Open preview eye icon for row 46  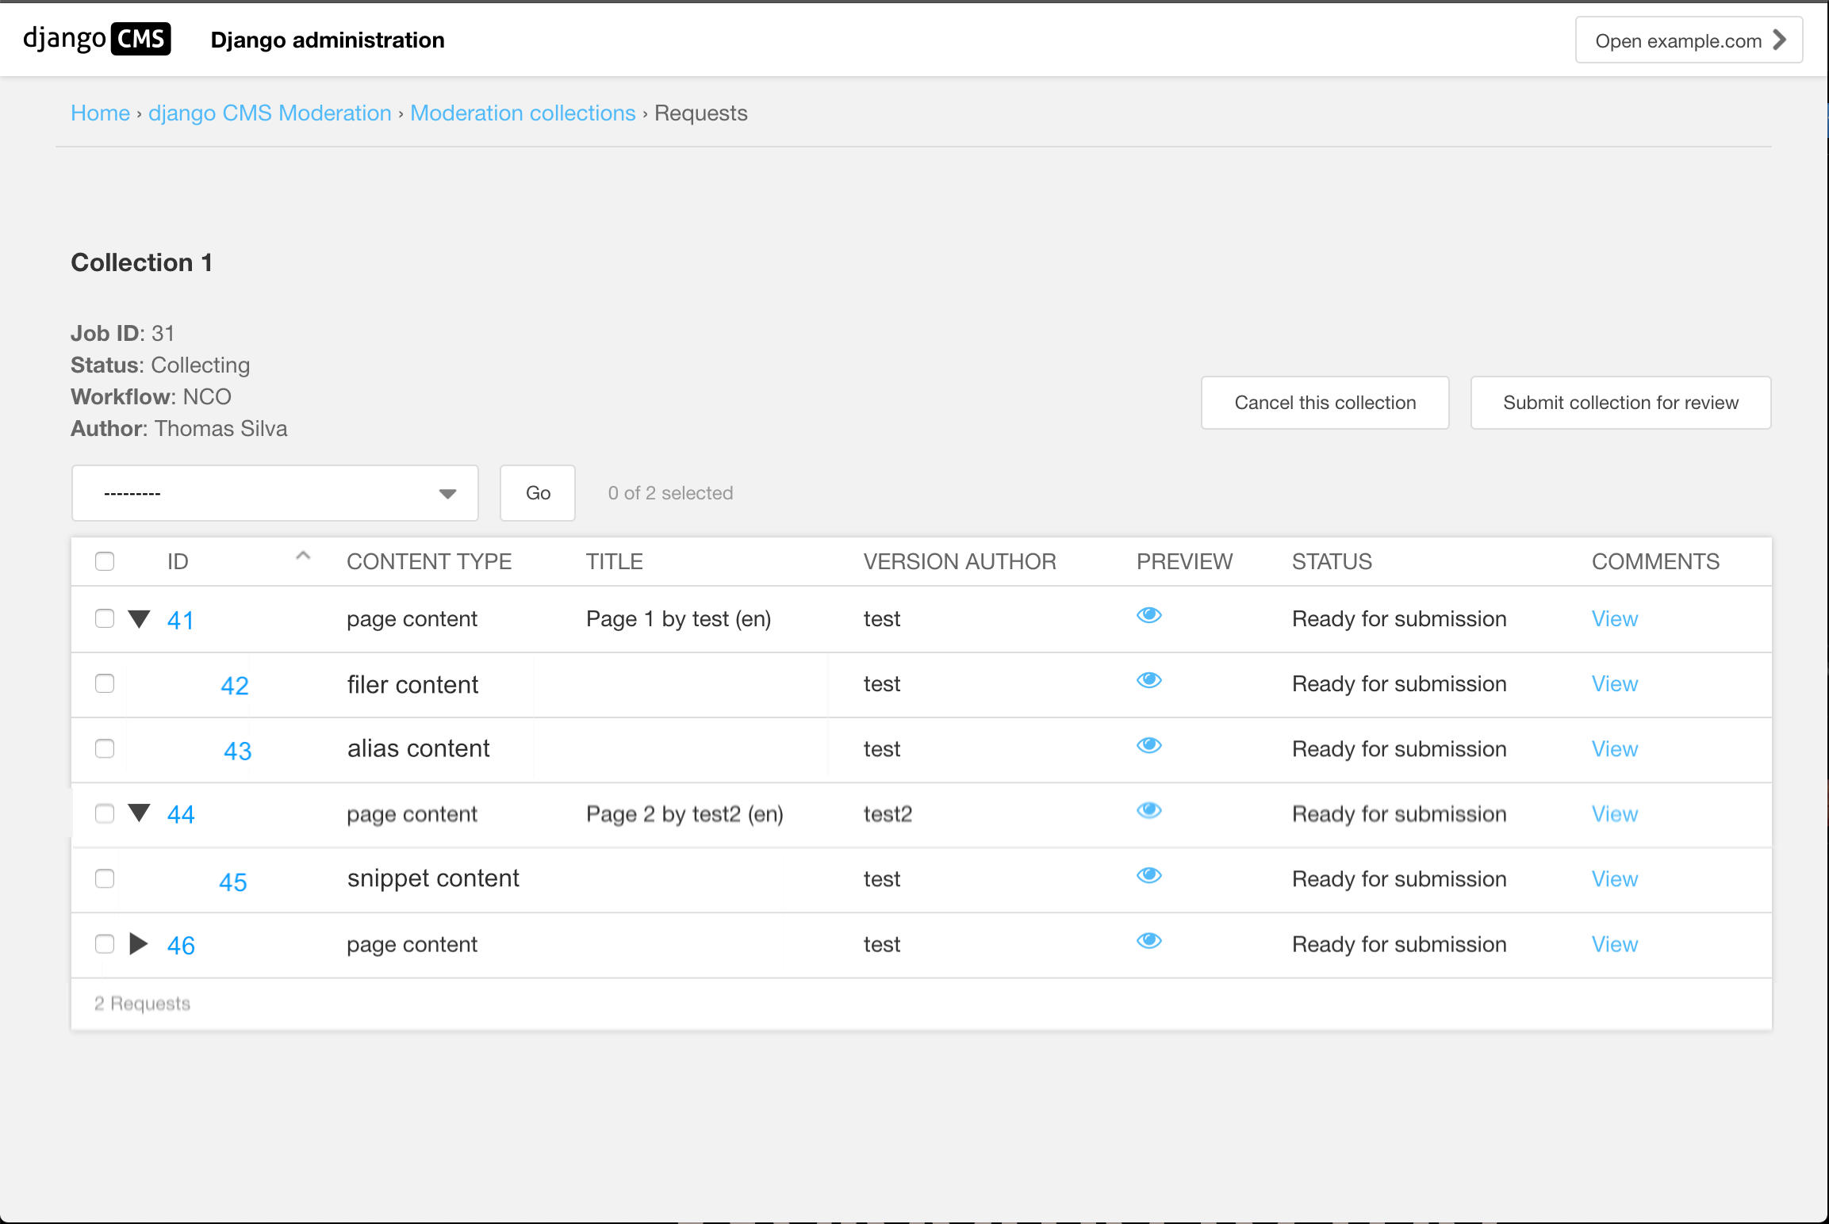tap(1148, 940)
